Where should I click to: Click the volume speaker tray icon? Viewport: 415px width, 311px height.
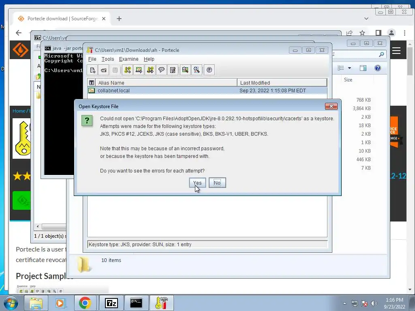click(x=374, y=303)
